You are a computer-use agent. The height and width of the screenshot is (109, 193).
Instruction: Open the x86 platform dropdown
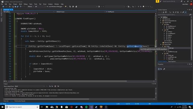40,7
